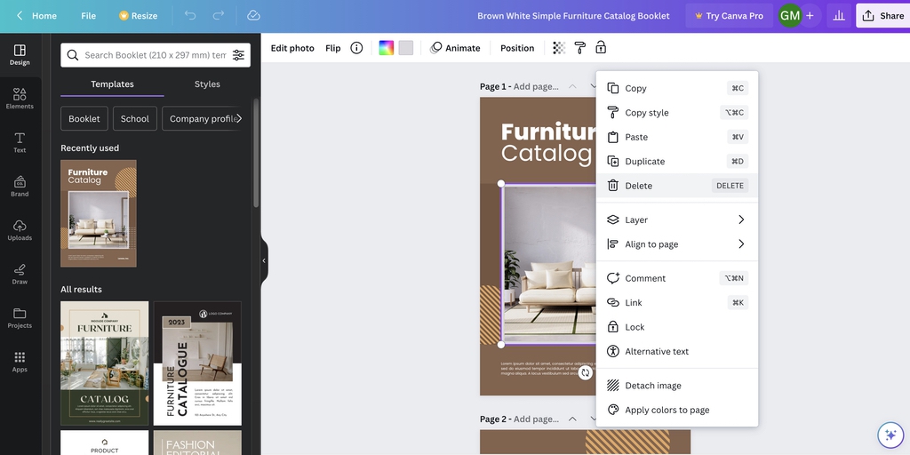Open the Design panel in sidebar
The image size is (910, 455).
pos(20,55)
